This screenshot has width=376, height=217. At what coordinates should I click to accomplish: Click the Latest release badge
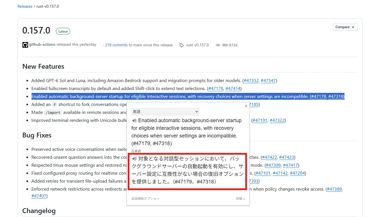(63, 31)
